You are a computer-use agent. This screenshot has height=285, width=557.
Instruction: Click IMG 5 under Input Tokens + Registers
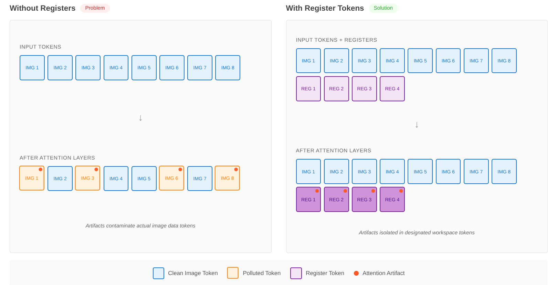420,61
